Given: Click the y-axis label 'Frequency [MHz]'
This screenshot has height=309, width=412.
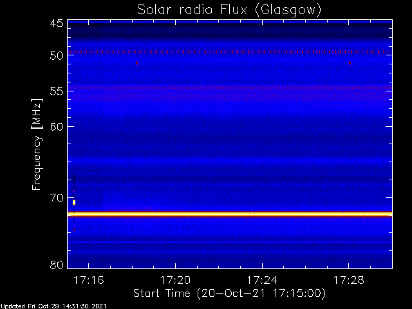Looking at the screenshot, I should click(37, 144).
